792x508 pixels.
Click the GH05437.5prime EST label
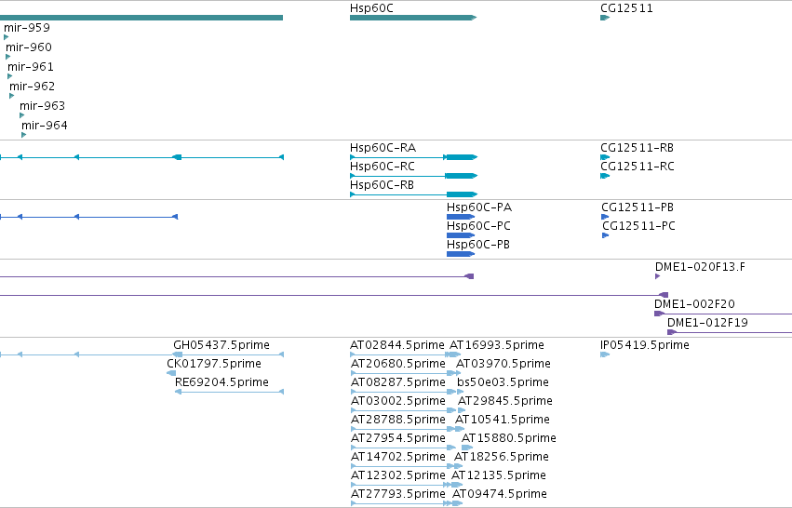pos(221,345)
